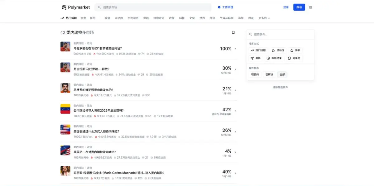Select 全部 event status
This screenshot has width=374, height=186.
pyautogui.click(x=282, y=74)
